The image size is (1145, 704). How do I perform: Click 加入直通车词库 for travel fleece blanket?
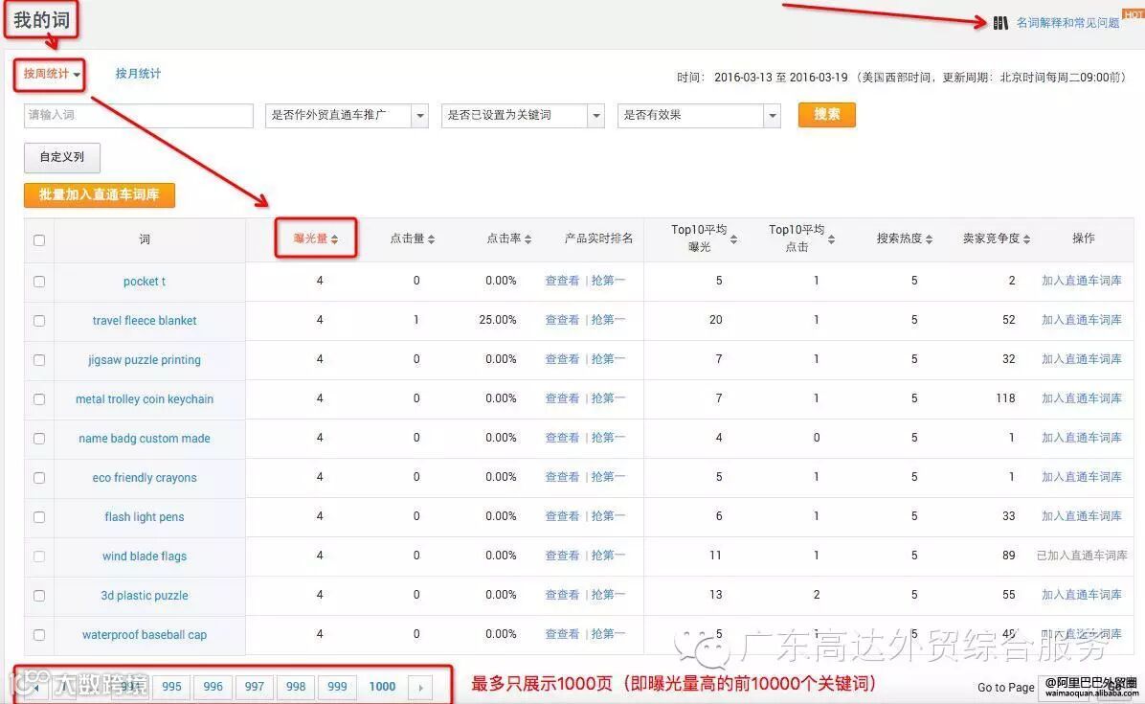coord(1082,320)
